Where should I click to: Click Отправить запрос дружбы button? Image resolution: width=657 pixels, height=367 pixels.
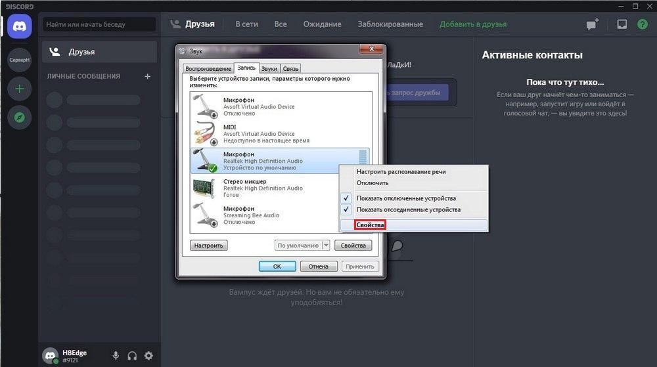416,93
